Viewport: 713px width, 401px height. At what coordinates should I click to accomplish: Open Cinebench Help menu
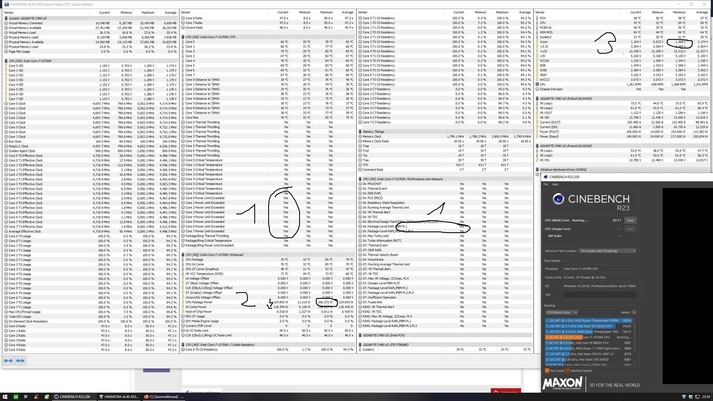[555, 184]
